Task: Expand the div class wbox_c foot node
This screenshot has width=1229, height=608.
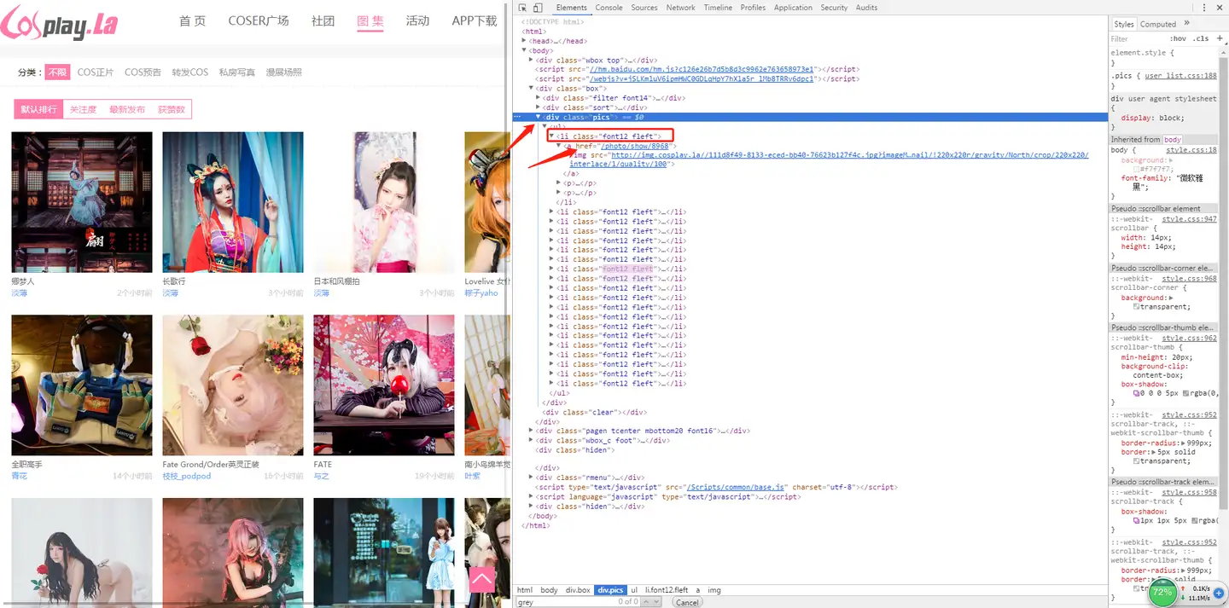Action: tap(532, 440)
